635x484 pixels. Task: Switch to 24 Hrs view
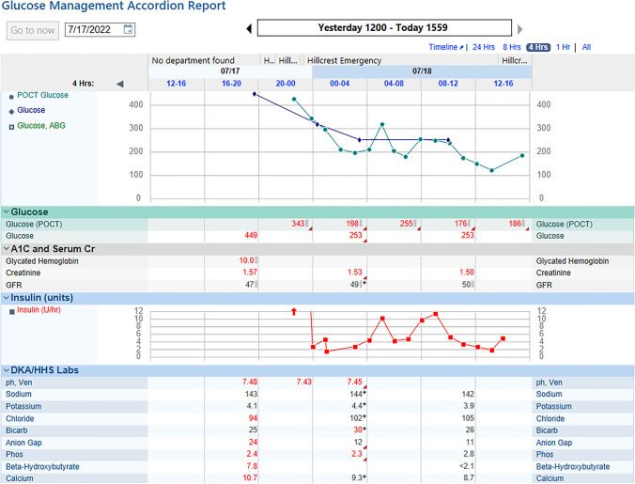pos(483,47)
